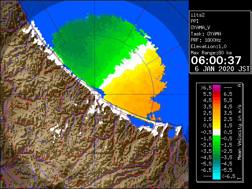Click the 06:00:37 timestamp
Viewport: 252px width, 189px height.
(x=216, y=60)
